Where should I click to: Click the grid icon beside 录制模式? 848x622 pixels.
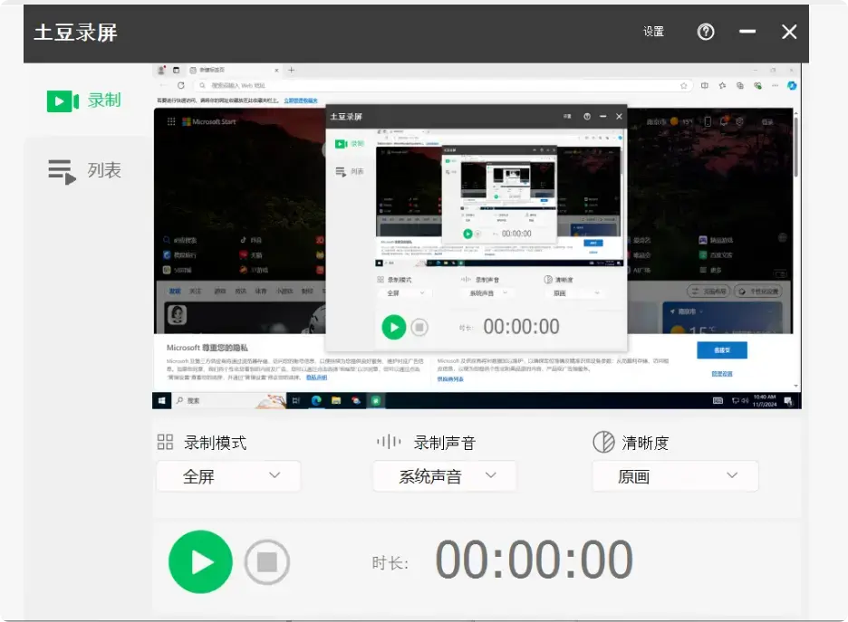[x=167, y=441]
